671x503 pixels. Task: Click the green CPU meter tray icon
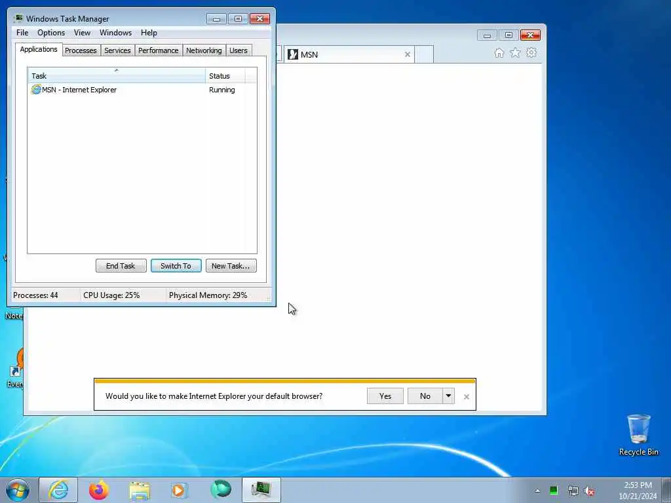tap(554, 491)
